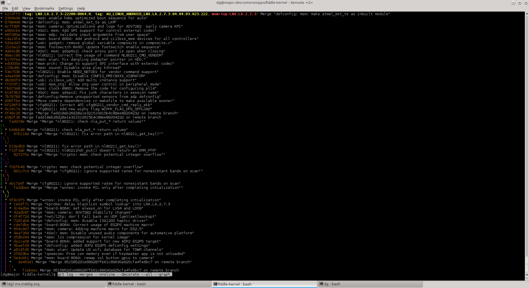Screen dimensions: 529x288
Task: Click commit hash adaa599
Action: [x=12, y=76]
